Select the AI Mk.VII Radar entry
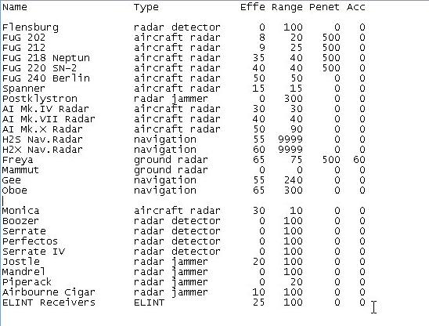This screenshot has height=326, width=429. click(49, 119)
